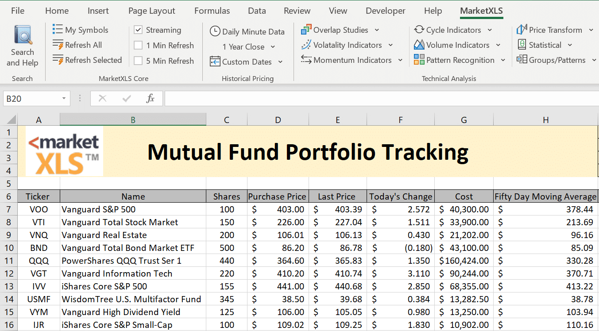Click the MarketXLS logo image
The width and height of the screenshot is (599, 331).
pyautogui.click(x=65, y=151)
